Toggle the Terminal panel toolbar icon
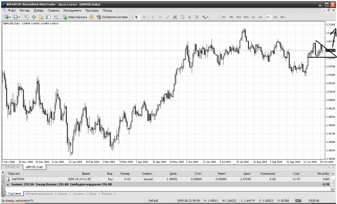The height and width of the screenshot is (204, 337). [49, 17]
